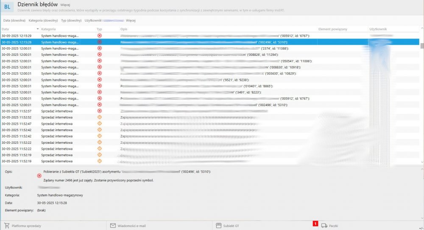
Task: Click red error icon in selected 12:15:28 row
Action: point(100,42)
